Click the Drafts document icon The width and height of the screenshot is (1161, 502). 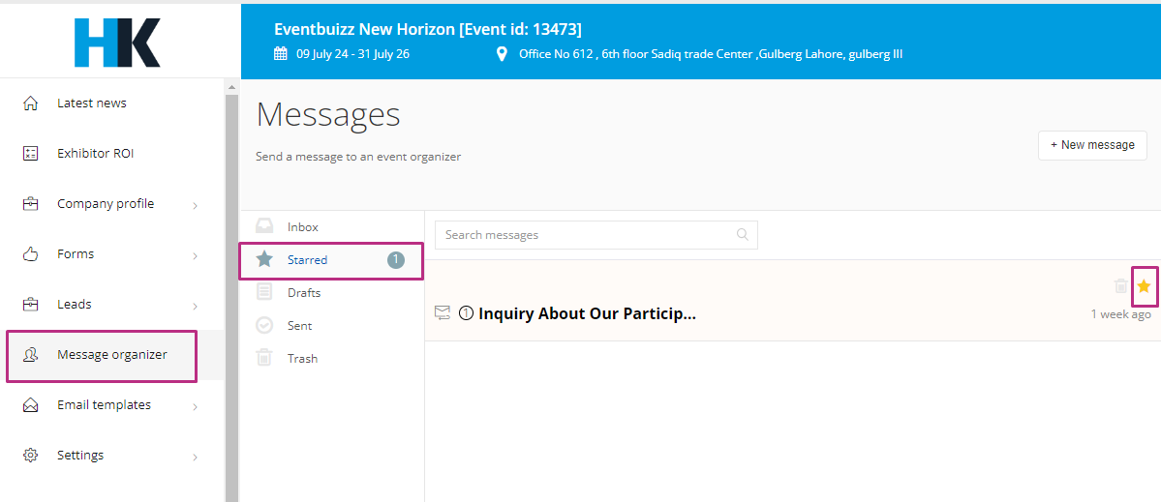click(x=263, y=292)
